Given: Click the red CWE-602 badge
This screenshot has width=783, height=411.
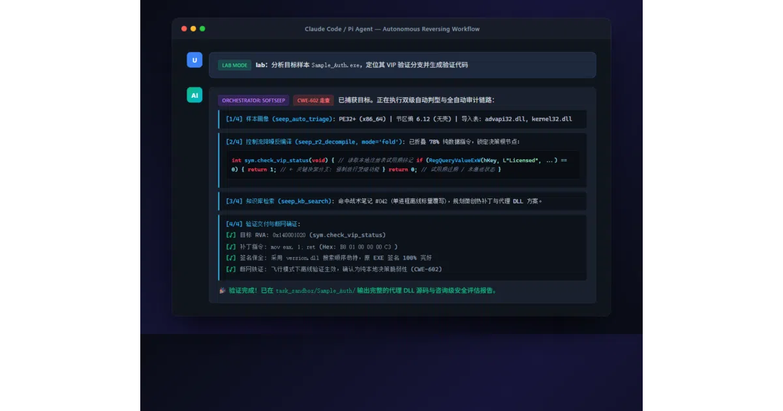Looking at the screenshot, I should (x=314, y=100).
